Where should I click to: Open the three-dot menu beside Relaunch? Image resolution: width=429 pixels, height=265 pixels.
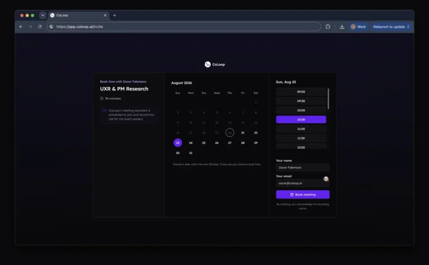pyautogui.click(x=408, y=27)
